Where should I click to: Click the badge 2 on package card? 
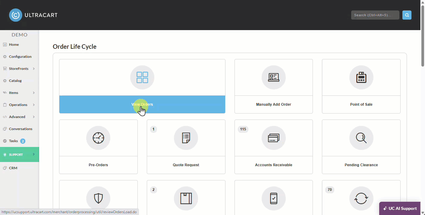pyautogui.click(x=153, y=190)
